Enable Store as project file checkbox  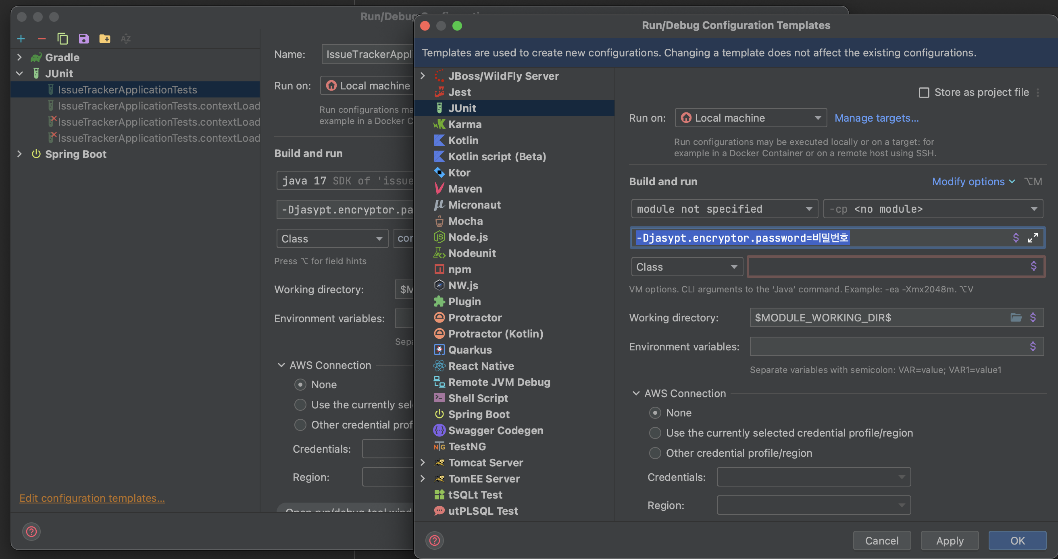click(x=924, y=93)
